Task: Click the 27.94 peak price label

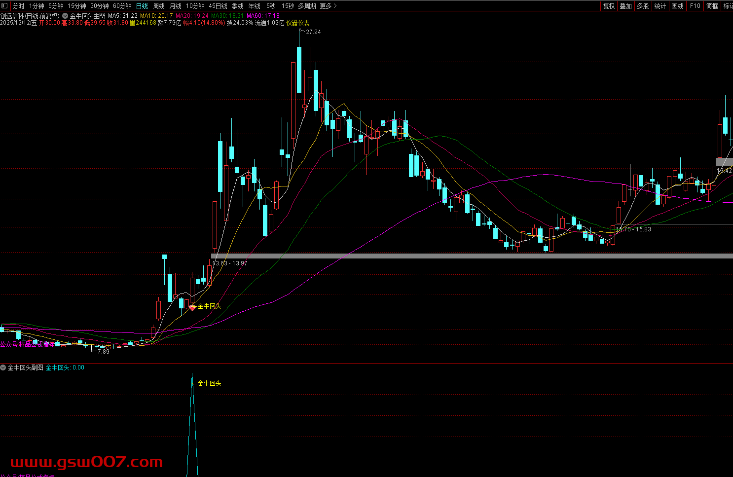Action: [313, 32]
